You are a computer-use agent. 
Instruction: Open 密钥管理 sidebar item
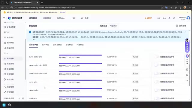click(x=9, y=92)
